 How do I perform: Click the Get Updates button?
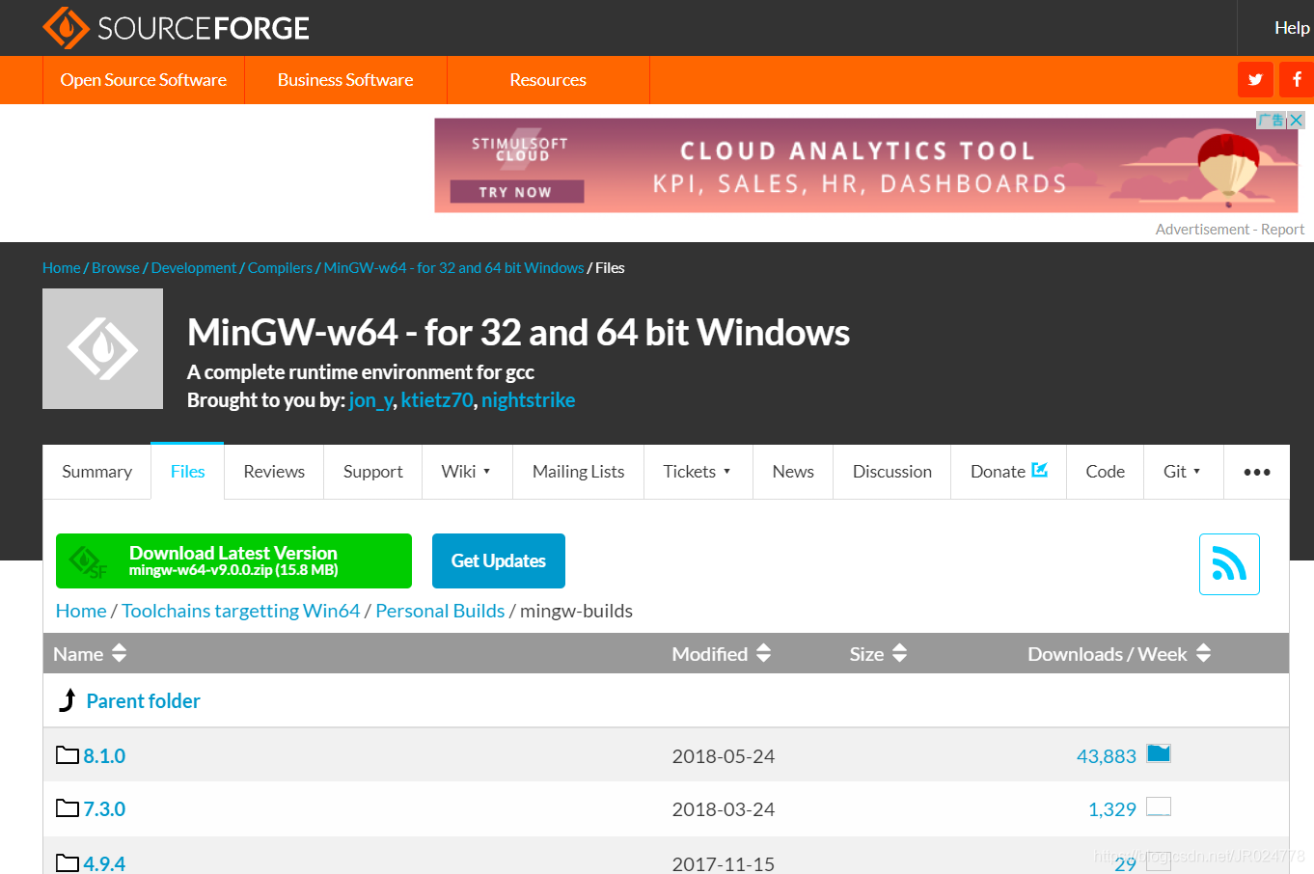(499, 560)
